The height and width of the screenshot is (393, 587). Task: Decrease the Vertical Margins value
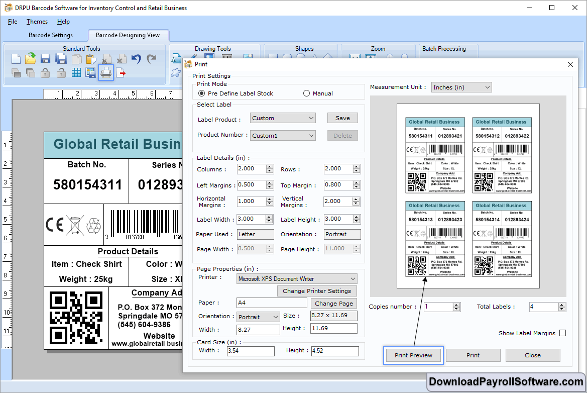pyautogui.click(x=357, y=204)
